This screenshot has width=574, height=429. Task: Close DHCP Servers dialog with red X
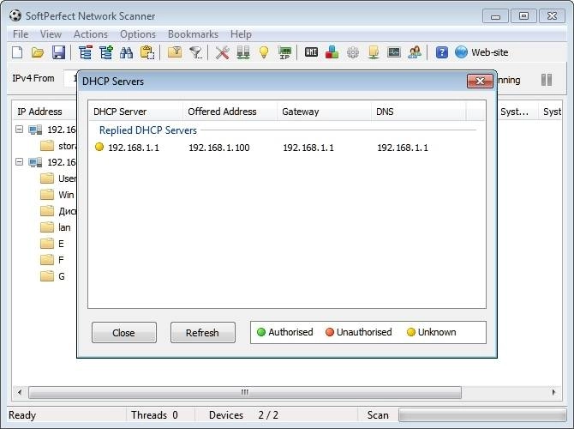tap(480, 81)
